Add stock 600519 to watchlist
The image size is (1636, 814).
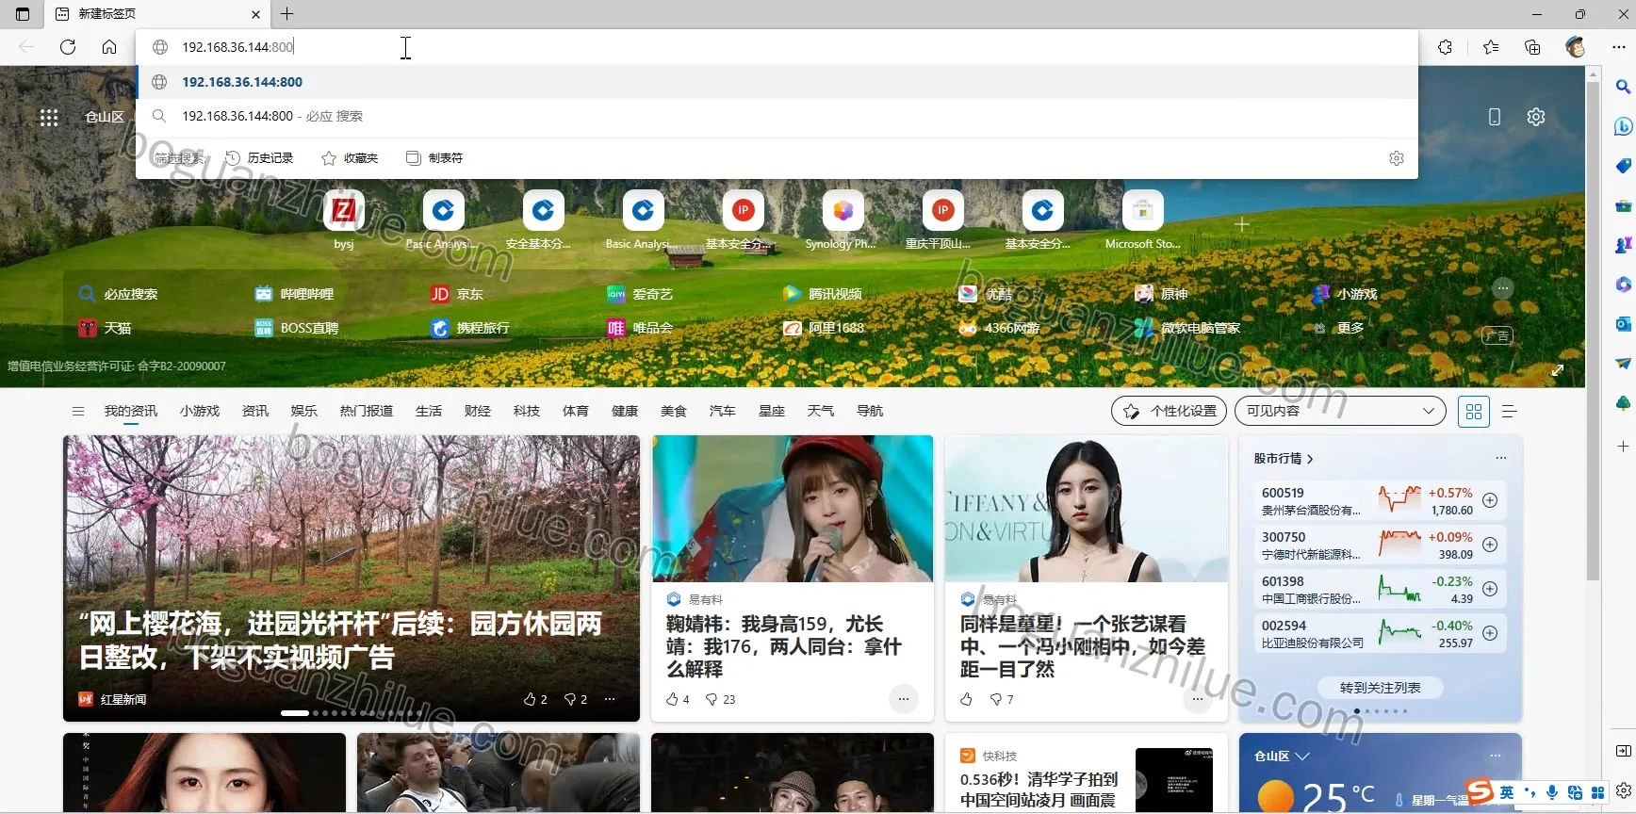(x=1490, y=500)
